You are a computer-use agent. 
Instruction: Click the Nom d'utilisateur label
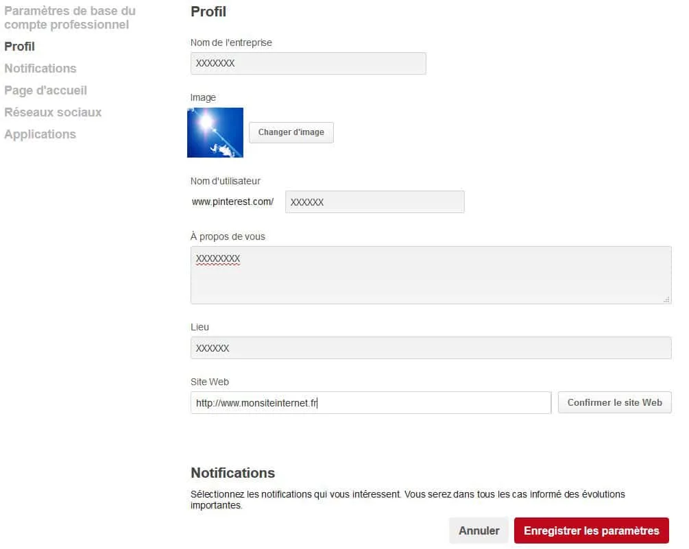point(225,181)
